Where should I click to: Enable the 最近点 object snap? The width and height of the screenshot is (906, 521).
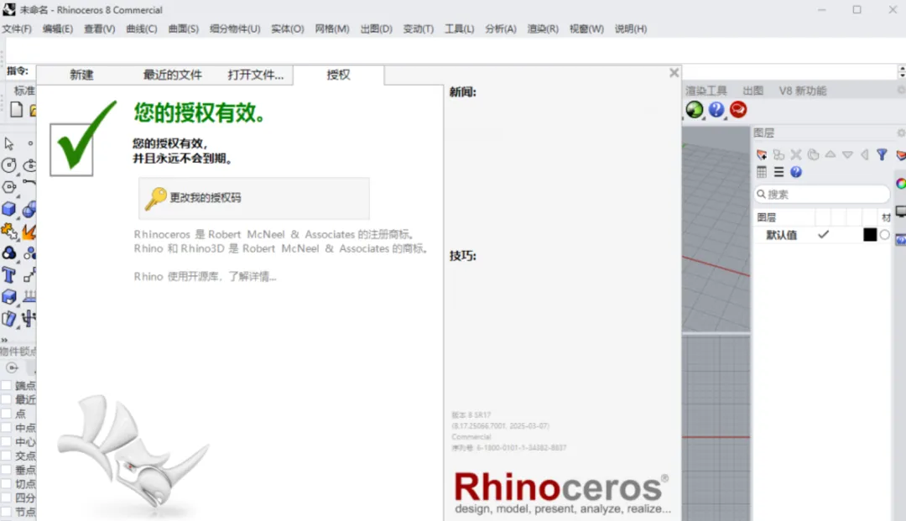7,399
